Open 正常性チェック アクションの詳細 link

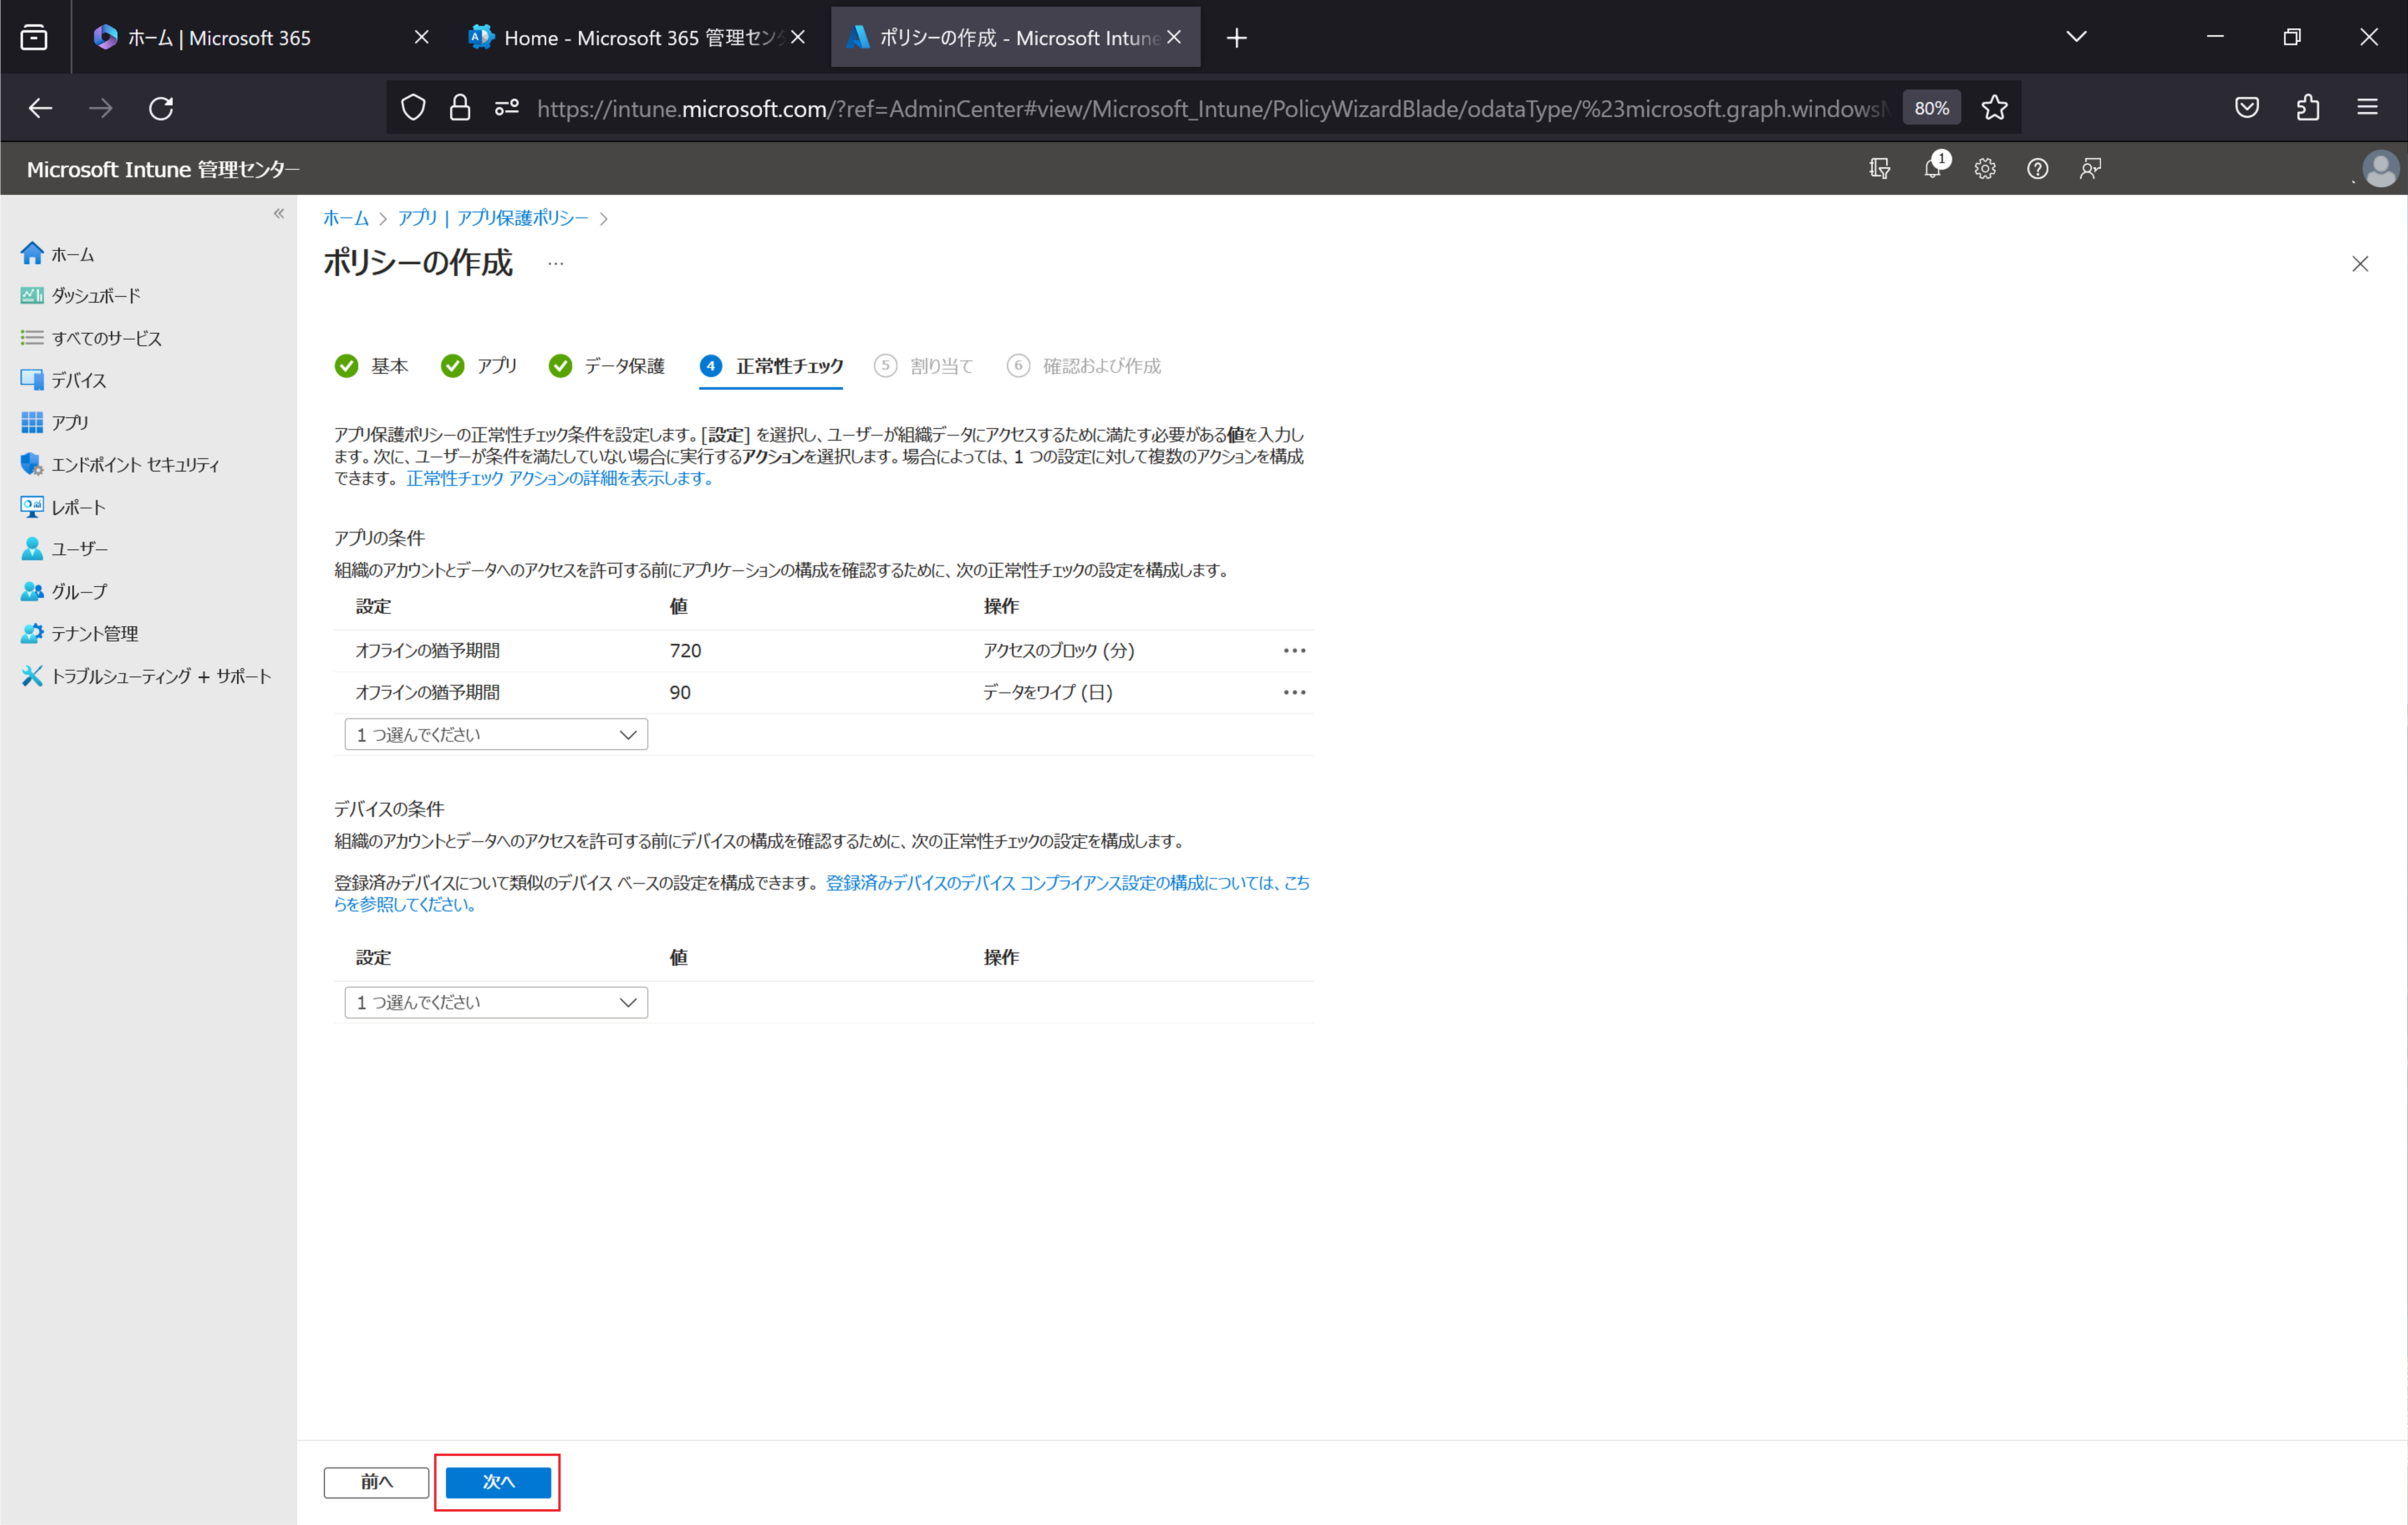(560, 478)
